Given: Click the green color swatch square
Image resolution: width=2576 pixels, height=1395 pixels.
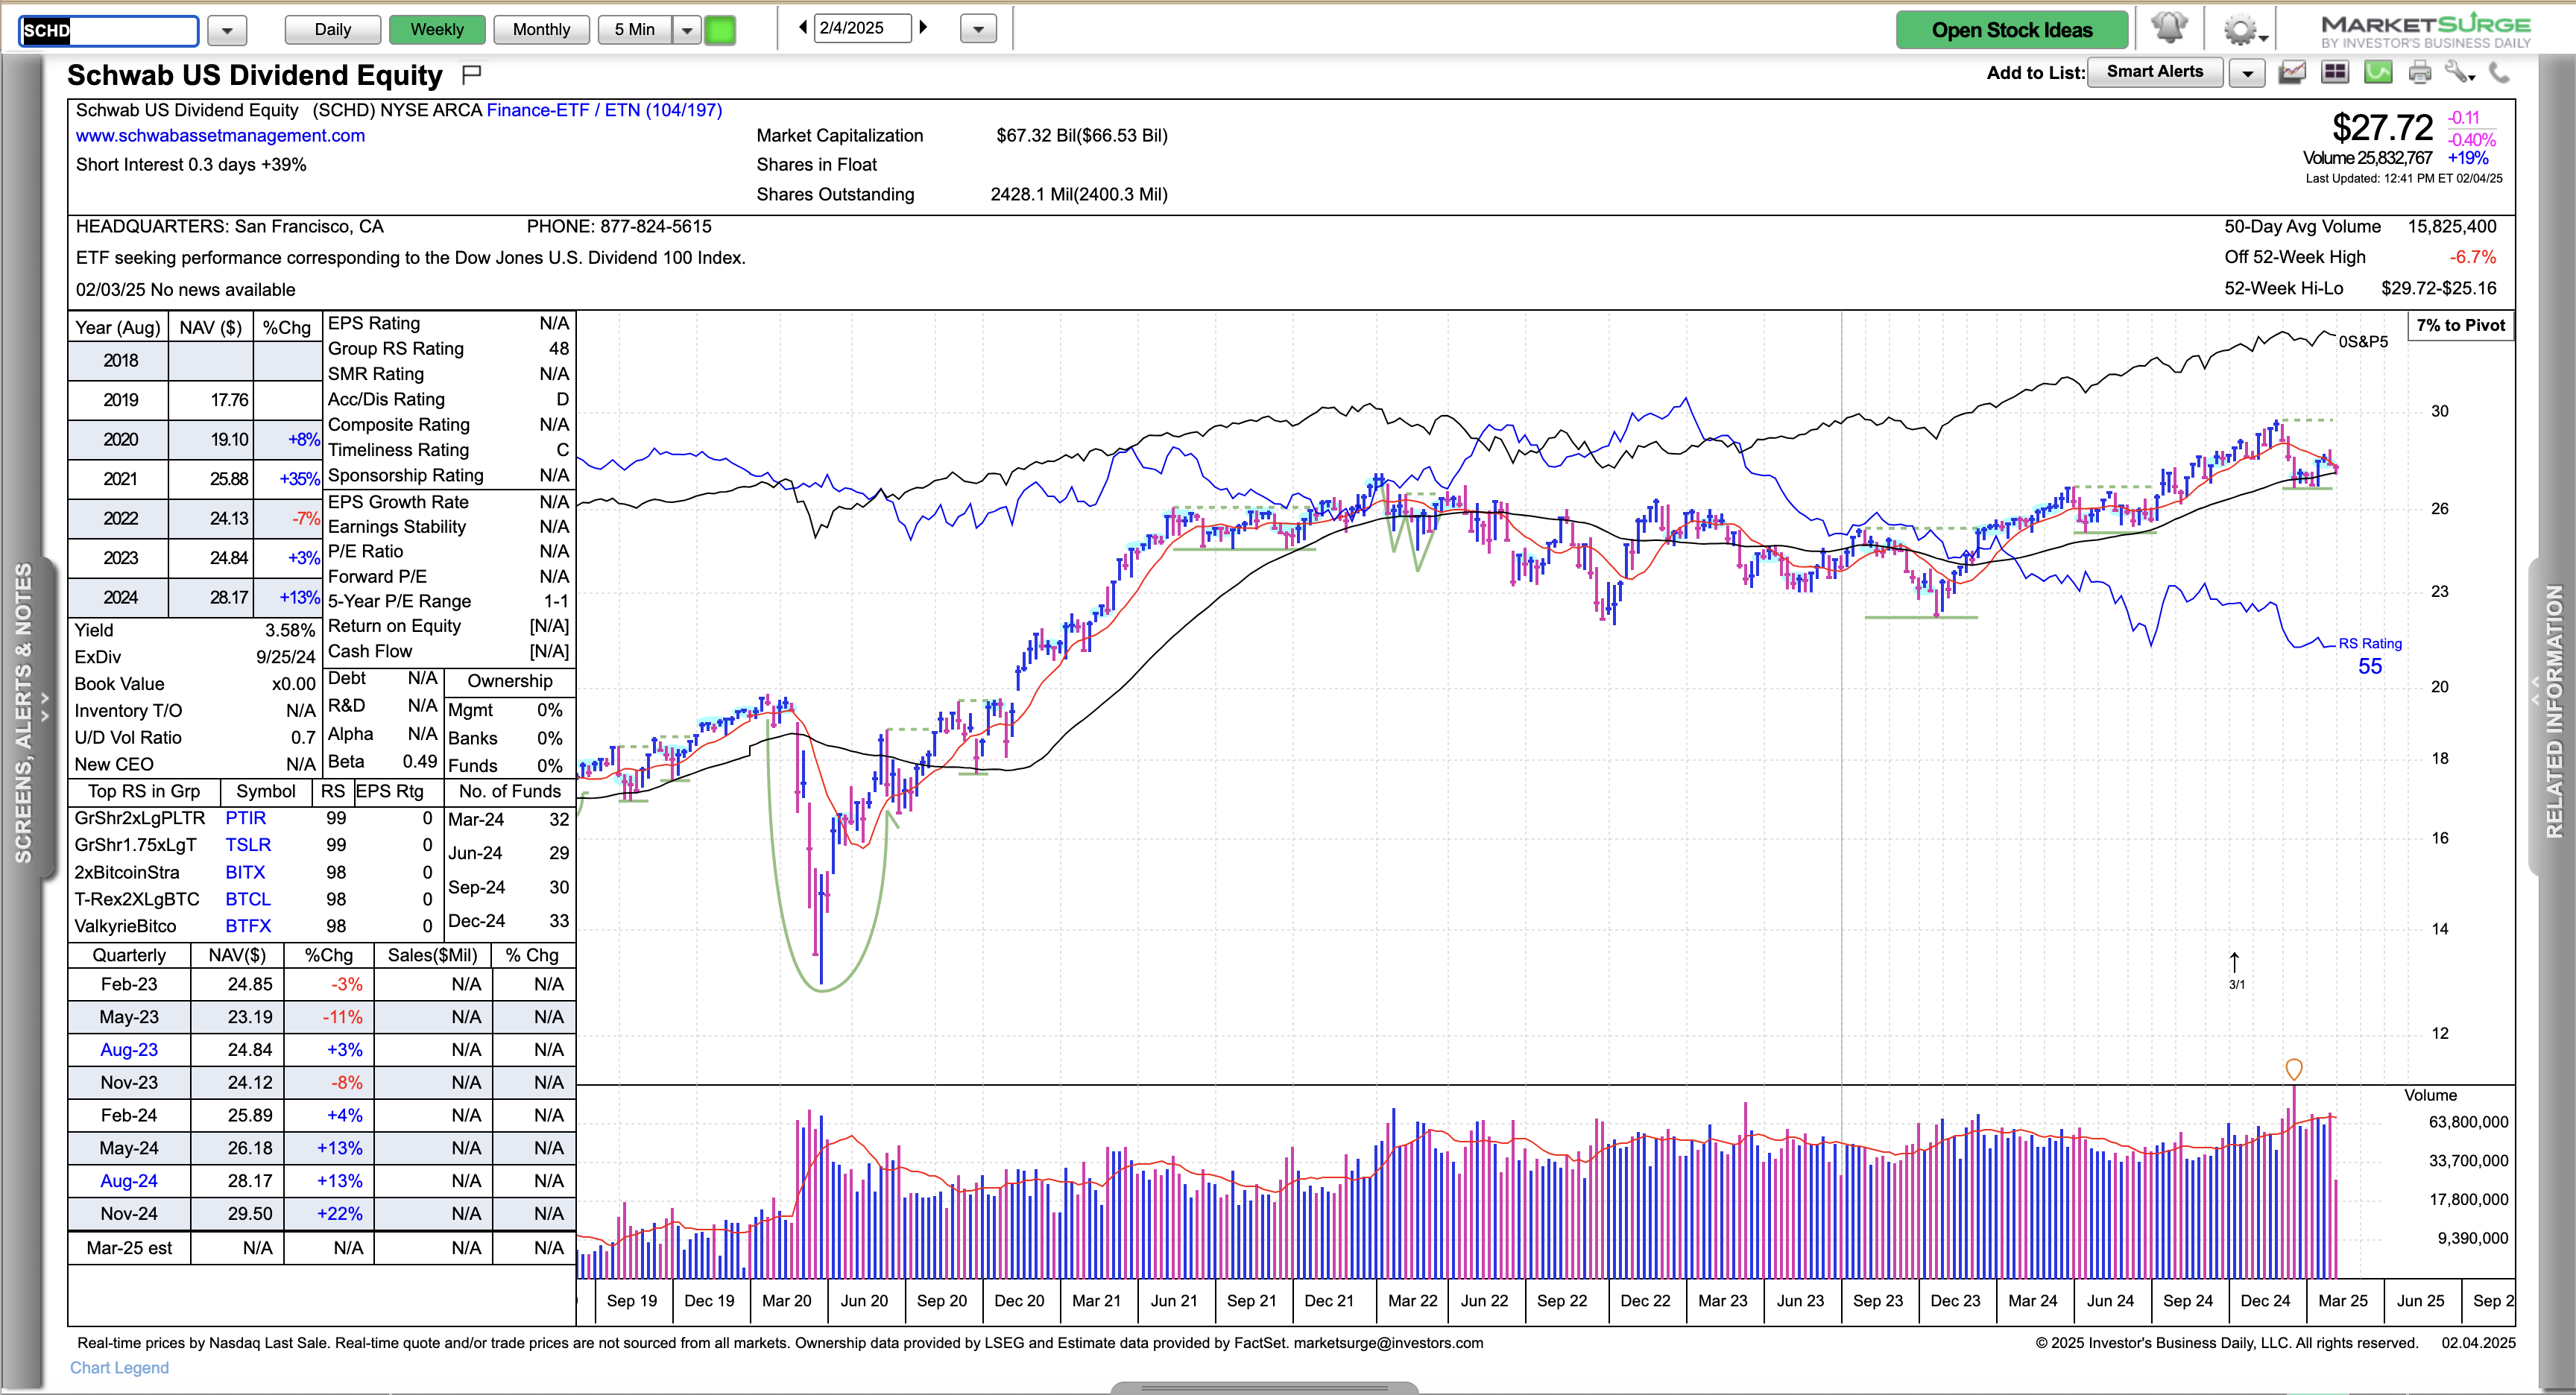Looking at the screenshot, I should click(719, 30).
